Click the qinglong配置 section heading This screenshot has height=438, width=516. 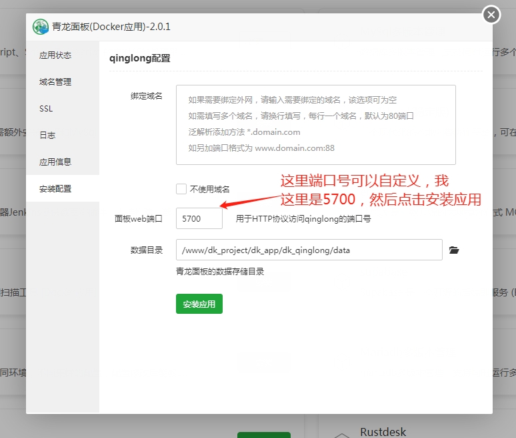[139, 58]
